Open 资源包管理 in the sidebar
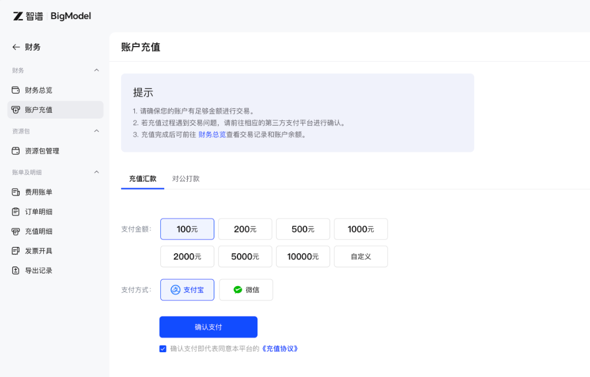Viewport: 590px width, 377px height. click(x=55, y=151)
